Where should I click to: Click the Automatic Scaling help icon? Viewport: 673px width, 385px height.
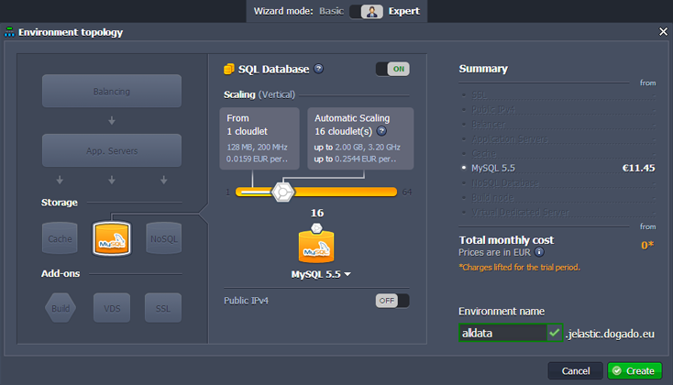pyautogui.click(x=381, y=131)
